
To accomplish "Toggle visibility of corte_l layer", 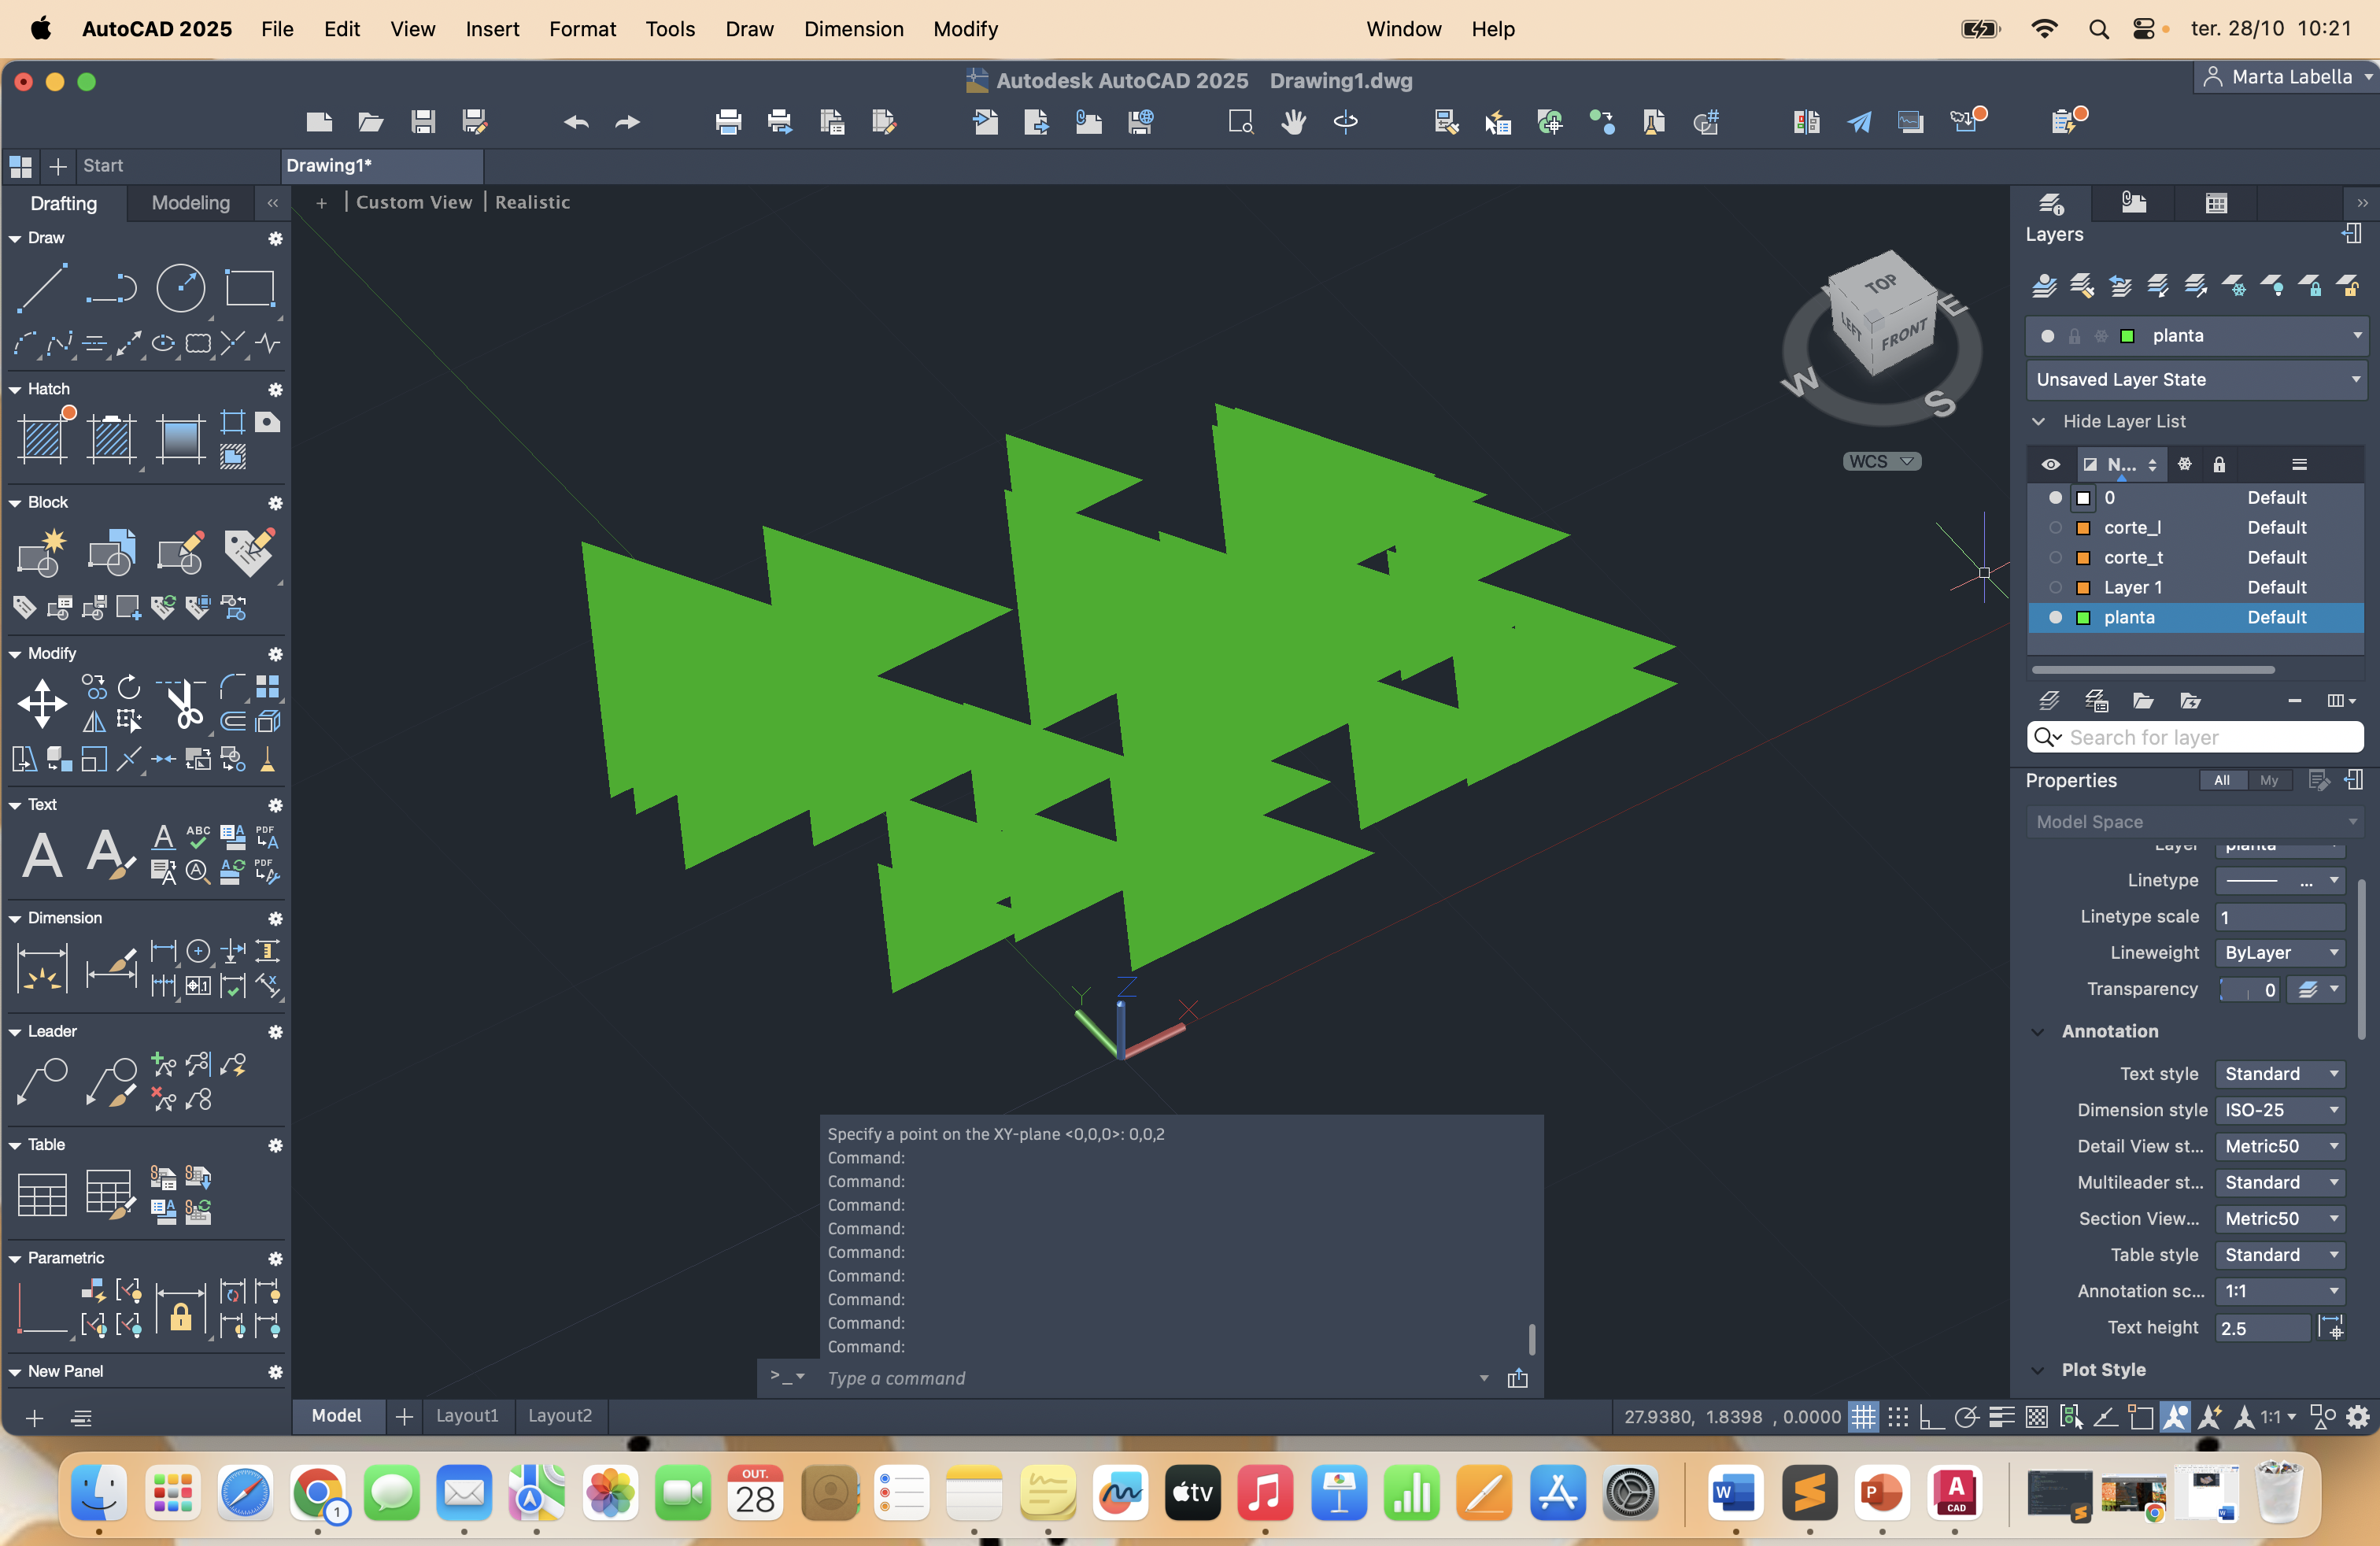I will pos(2055,528).
